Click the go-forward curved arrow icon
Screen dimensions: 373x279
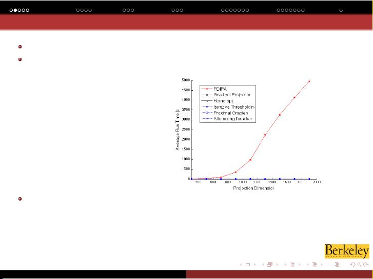[x=365, y=265]
